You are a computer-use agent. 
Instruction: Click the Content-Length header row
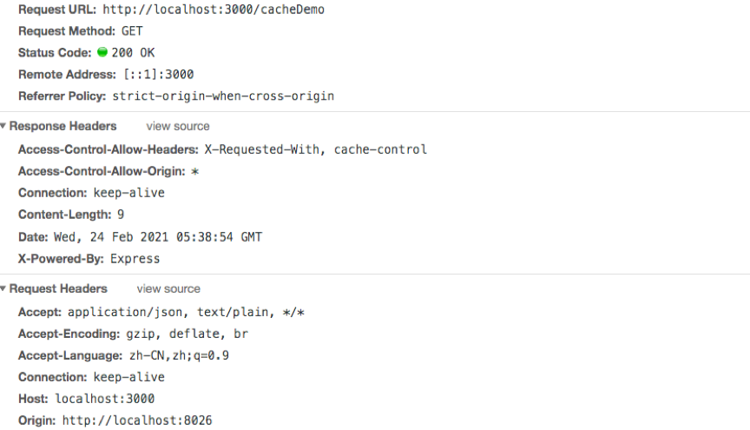click(71, 215)
